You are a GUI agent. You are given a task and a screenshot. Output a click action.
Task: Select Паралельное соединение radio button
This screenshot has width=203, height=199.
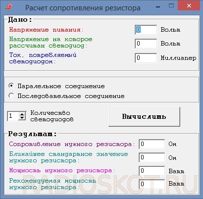(x=11, y=86)
